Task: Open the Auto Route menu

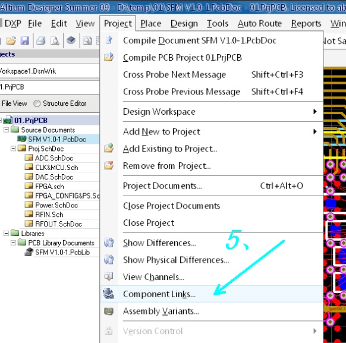Action: 260,23
